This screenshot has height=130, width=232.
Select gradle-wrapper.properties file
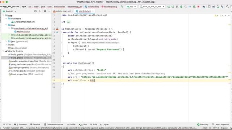[30, 61]
